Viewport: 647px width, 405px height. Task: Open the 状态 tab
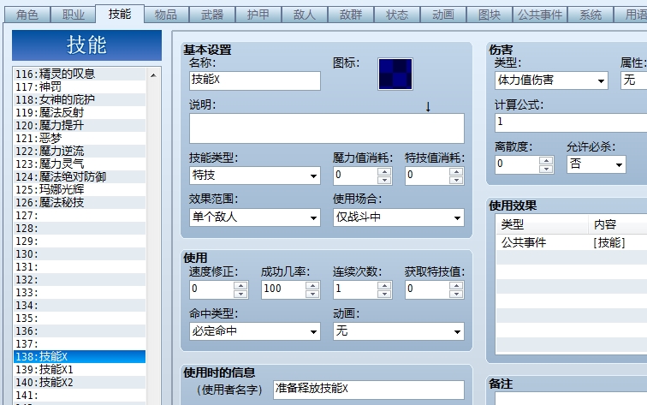pyautogui.click(x=397, y=15)
